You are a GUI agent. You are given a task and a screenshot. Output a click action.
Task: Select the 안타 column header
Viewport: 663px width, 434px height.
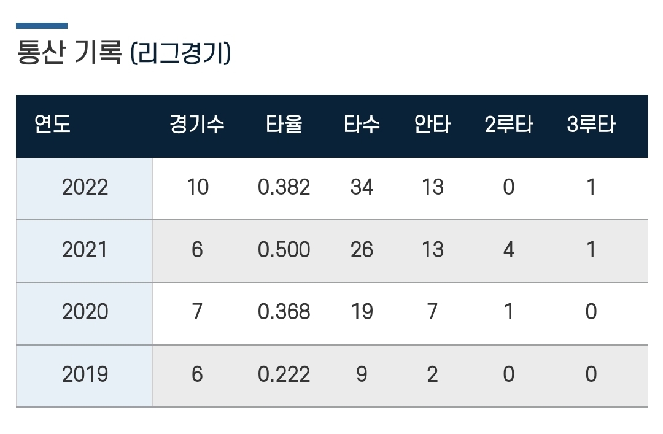click(x=432, y=125)
